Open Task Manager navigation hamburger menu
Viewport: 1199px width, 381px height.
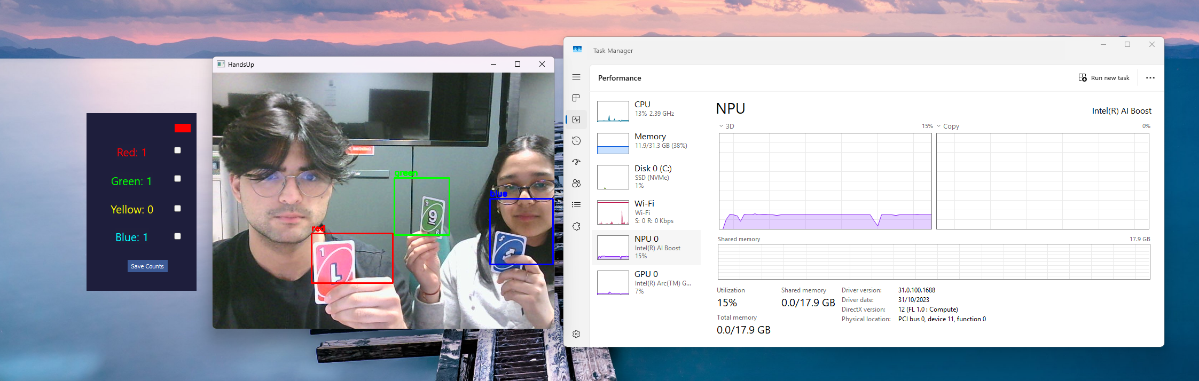(x=576, y=77)
